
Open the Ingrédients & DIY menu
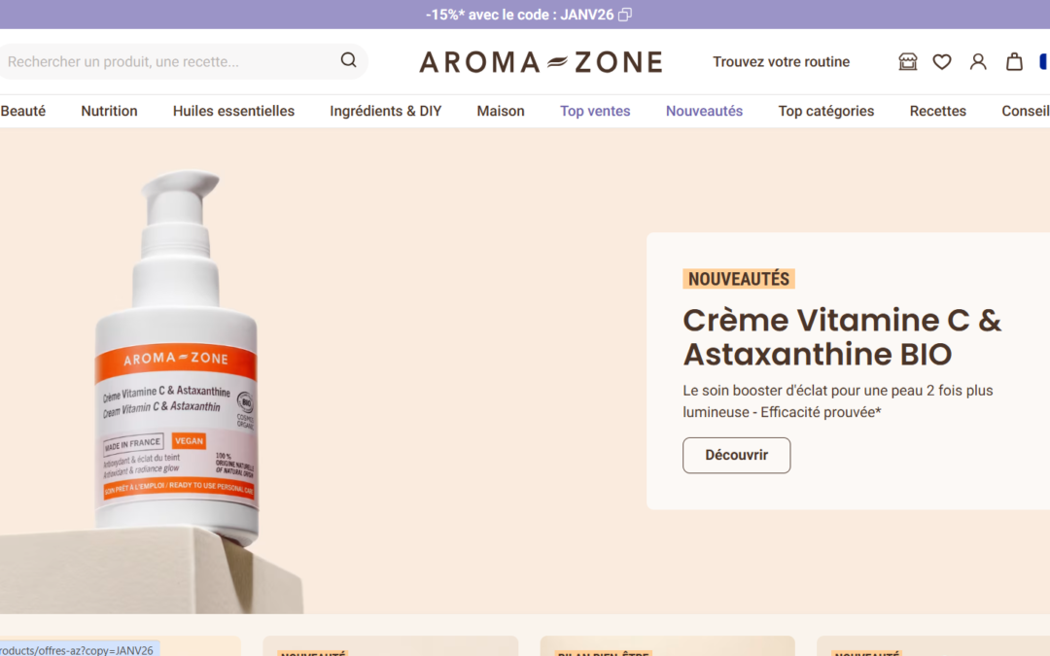(x=386, y=111)
